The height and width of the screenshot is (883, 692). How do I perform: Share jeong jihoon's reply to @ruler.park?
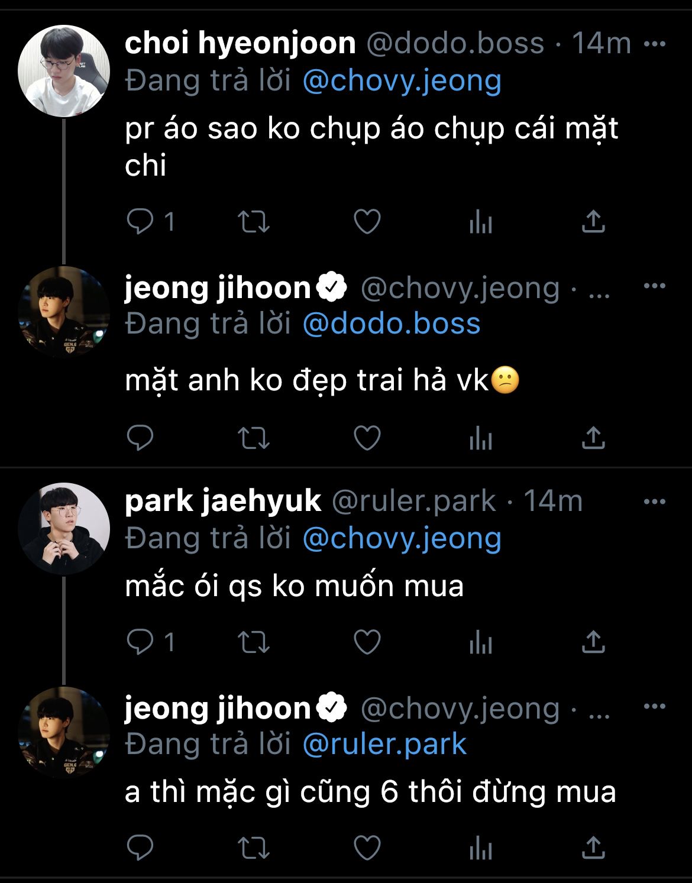point(593,847)
